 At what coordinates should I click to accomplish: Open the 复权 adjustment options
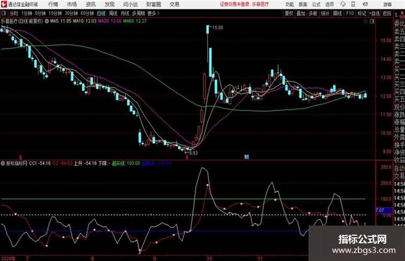(x=289, y=13)
